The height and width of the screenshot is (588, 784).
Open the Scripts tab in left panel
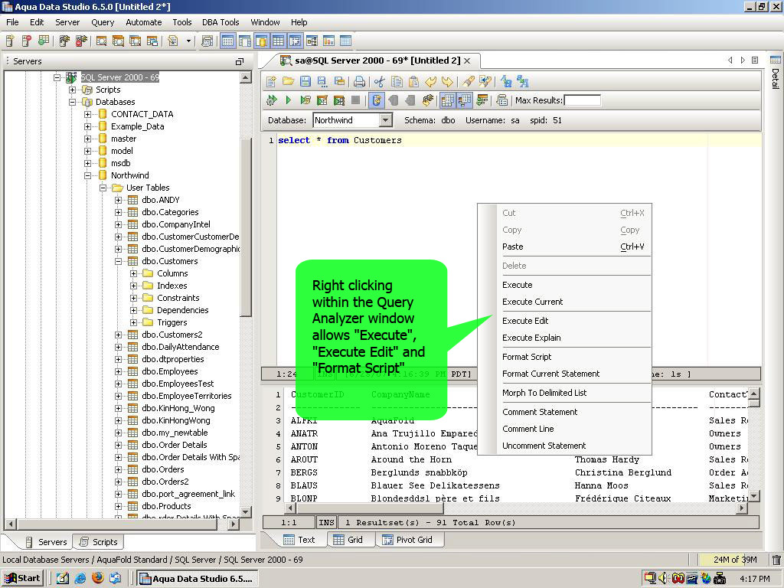(x=99, y=542)
